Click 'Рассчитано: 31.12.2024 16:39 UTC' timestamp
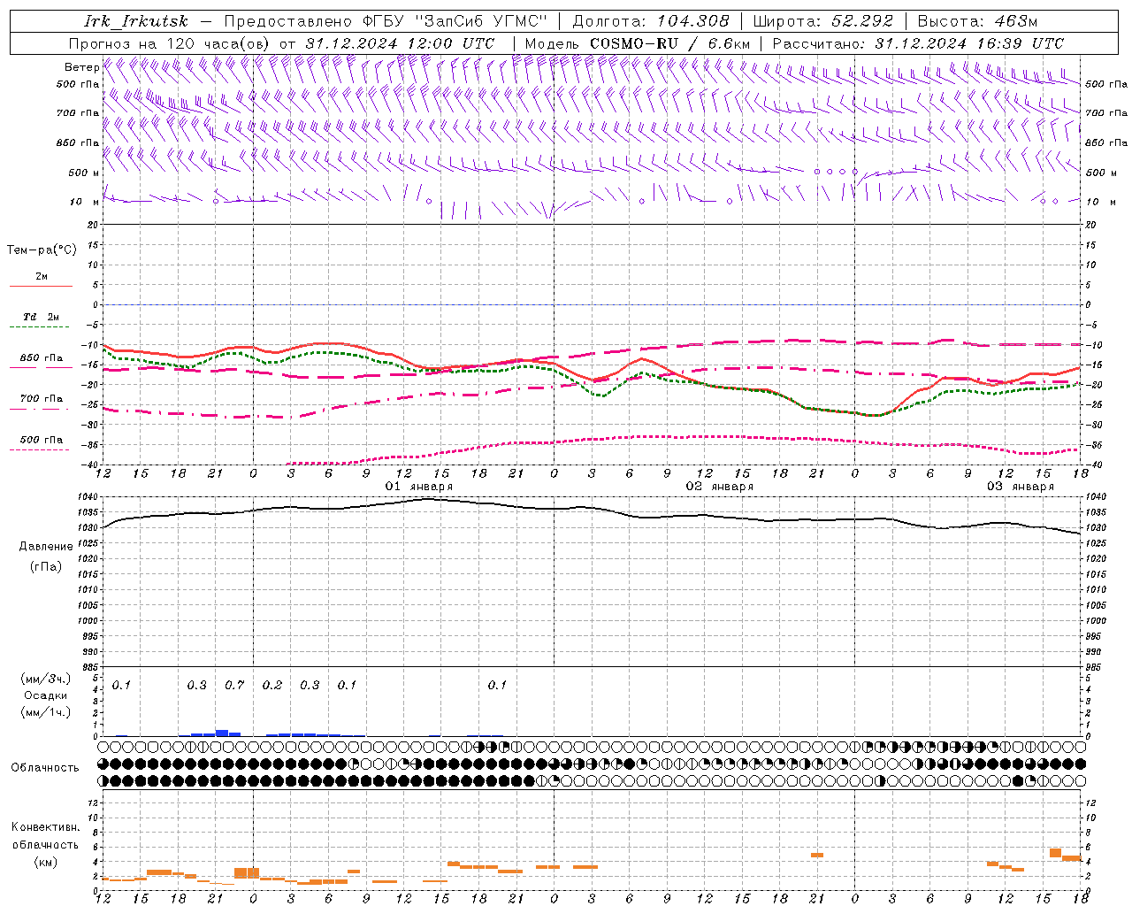Screen dimensions: 1132x906 918,43
